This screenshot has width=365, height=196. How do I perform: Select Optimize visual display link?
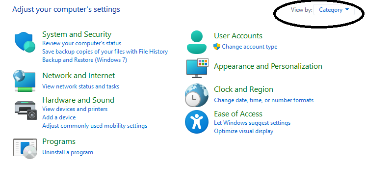[x=244, y=131]
